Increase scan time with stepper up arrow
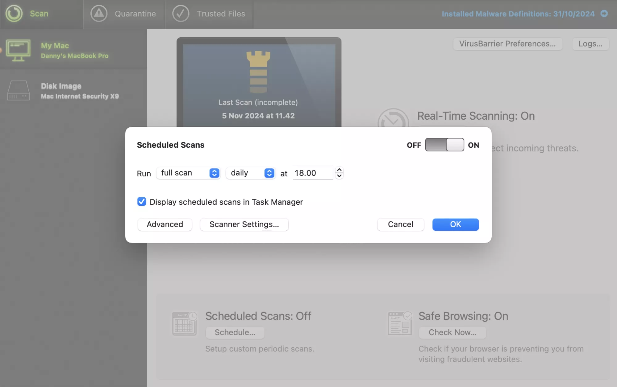 339,170
